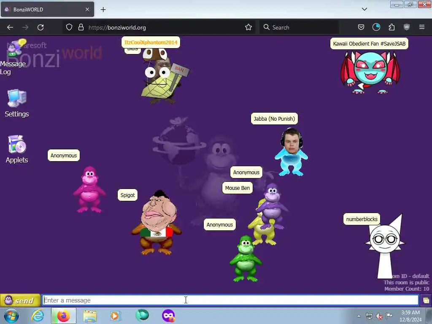Open the network tray icon
The image size is (432, 324).
369,316
